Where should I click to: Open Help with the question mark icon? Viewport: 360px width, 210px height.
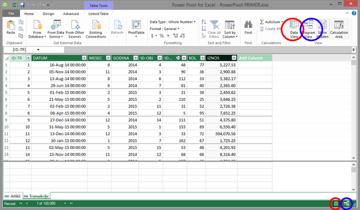[x=354, y=13]
